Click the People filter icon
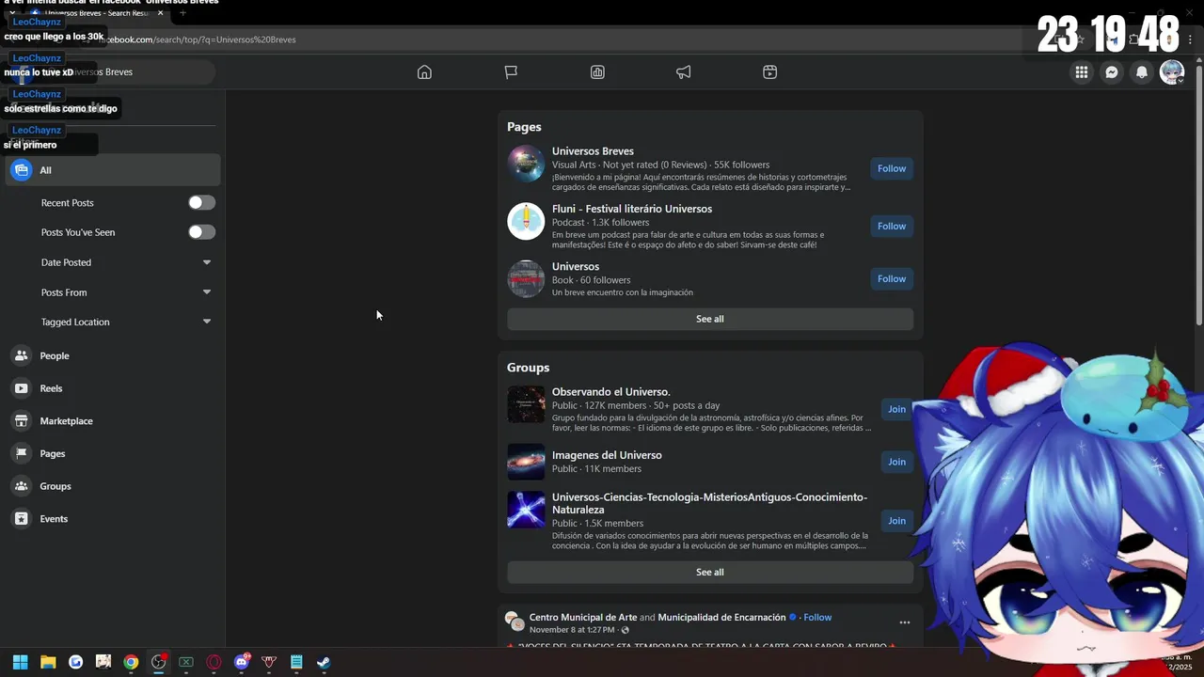The width and height of the screenshot is (1204, 677). pos(21,356)
